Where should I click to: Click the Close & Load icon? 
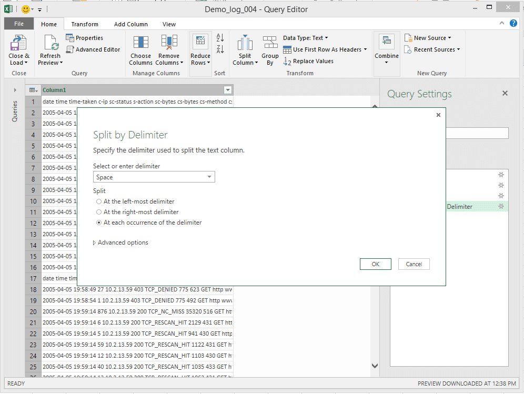[x=18, y=43]
